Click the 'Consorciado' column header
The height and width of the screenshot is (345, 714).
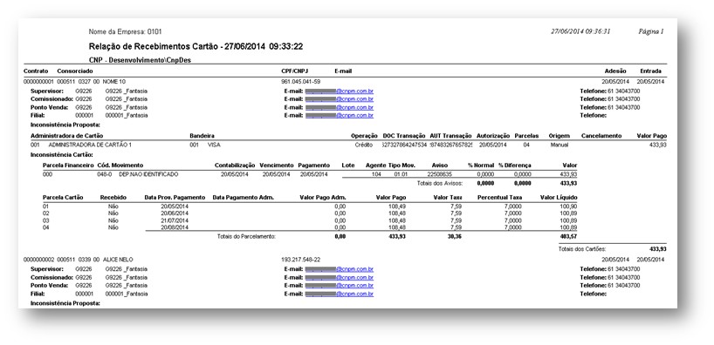pos(75,71)
